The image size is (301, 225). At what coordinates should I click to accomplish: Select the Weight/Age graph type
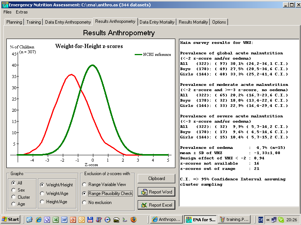[42, 193]
